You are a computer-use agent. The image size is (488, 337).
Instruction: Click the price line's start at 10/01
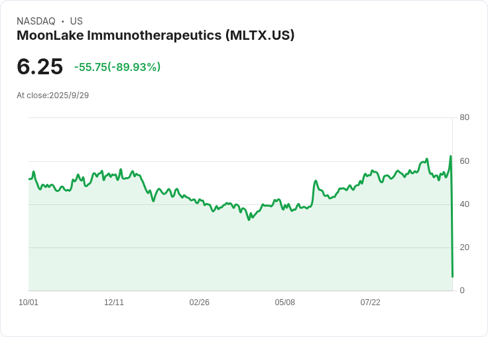(x=29, y=179)
